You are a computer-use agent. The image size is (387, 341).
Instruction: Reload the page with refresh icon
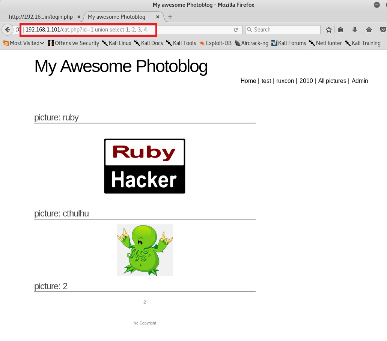pos(236,30)
